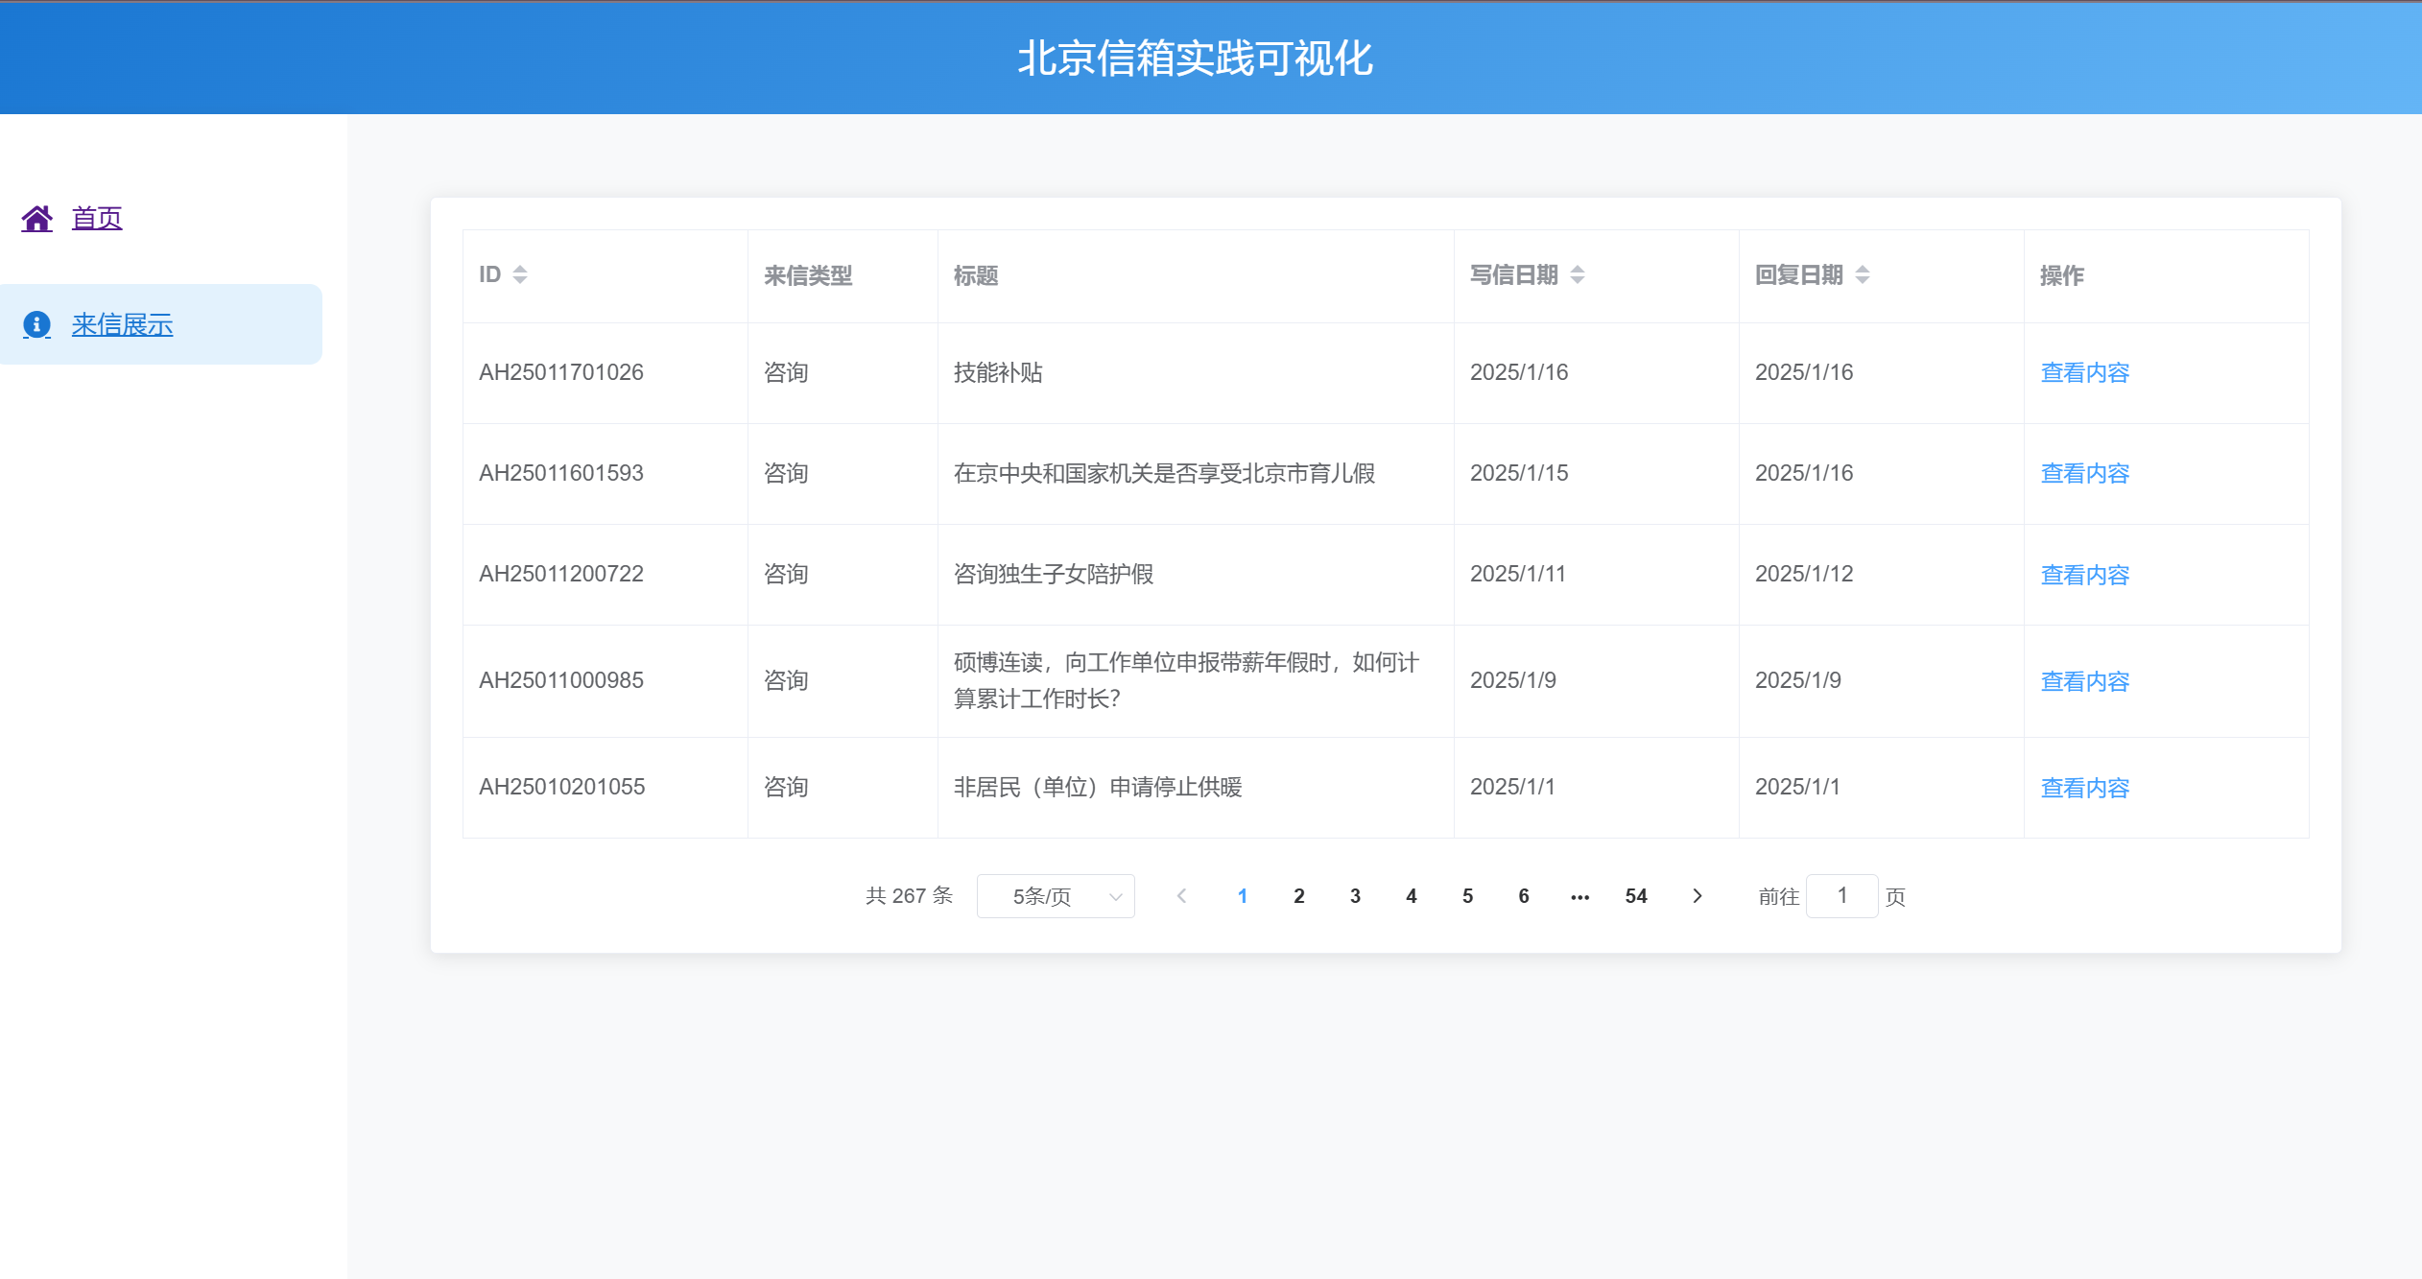Image resolution: width=2422 pixels, height=1279 pixels.
Task: Sort by 回复日期 column arrows
Action: tap(1863, 275)
